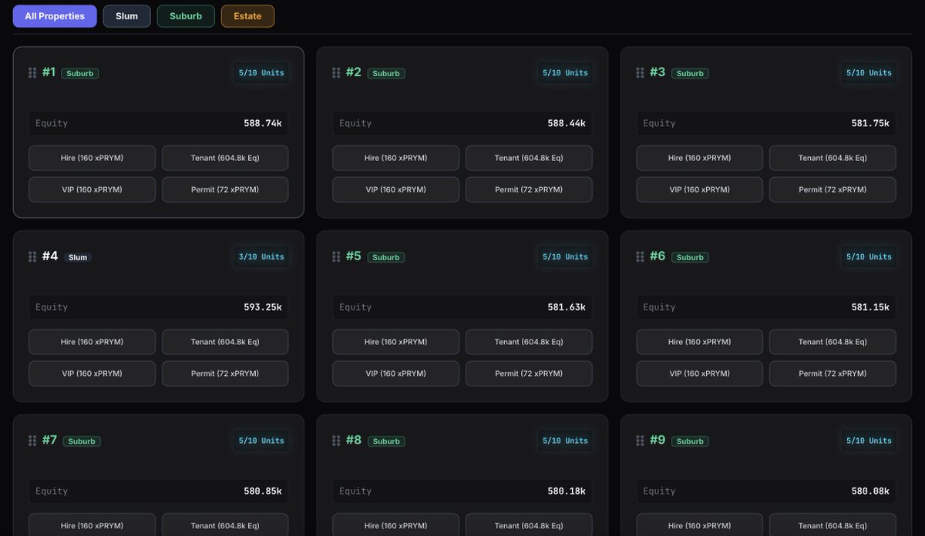Screen dimensions: 925x536
Task: Click Permit button on property #2
Action: click(x=529, y=189)
